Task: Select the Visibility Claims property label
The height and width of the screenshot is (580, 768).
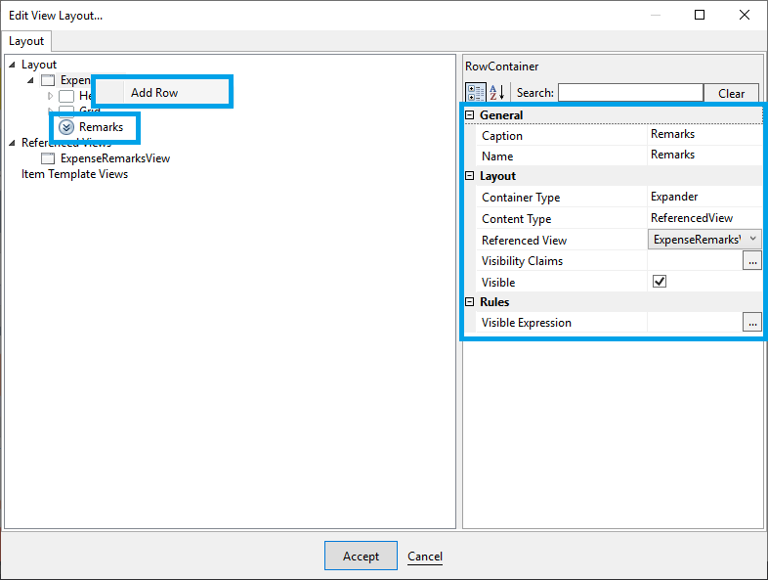Action: (522, 261)
